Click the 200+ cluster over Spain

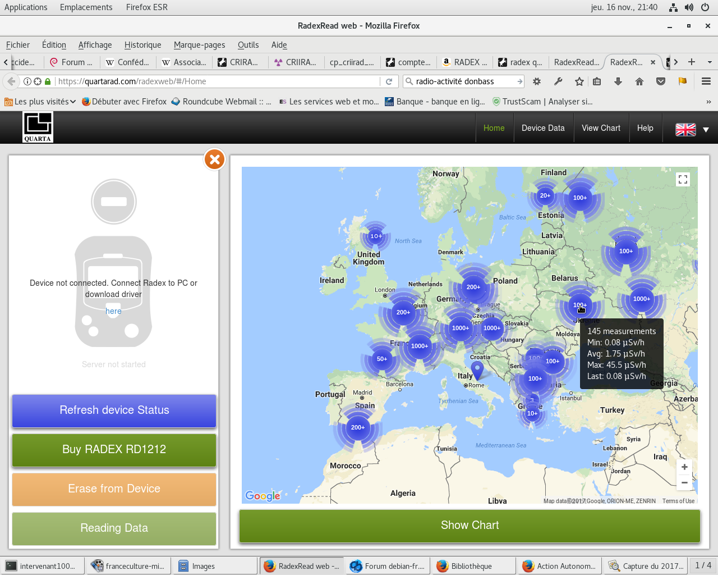coord(358,427)
